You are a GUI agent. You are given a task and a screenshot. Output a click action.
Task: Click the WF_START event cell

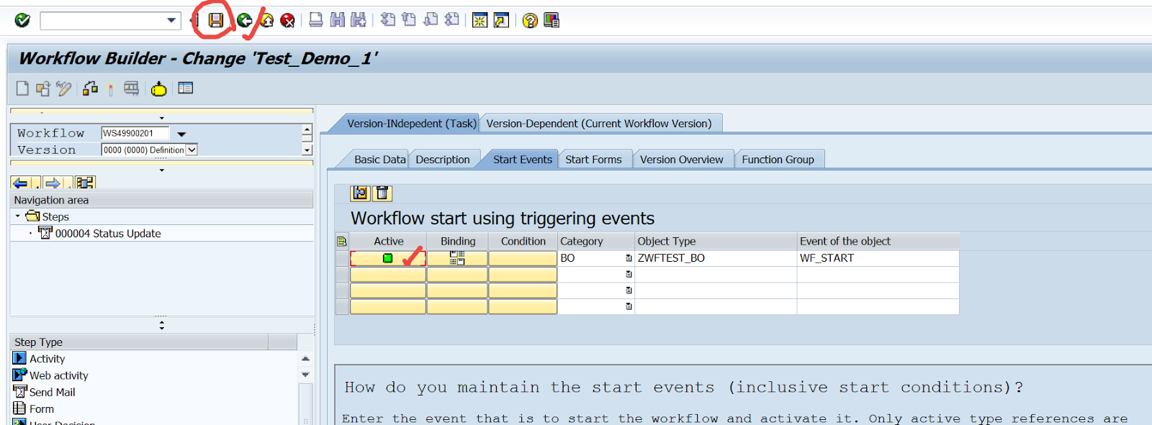878,258
